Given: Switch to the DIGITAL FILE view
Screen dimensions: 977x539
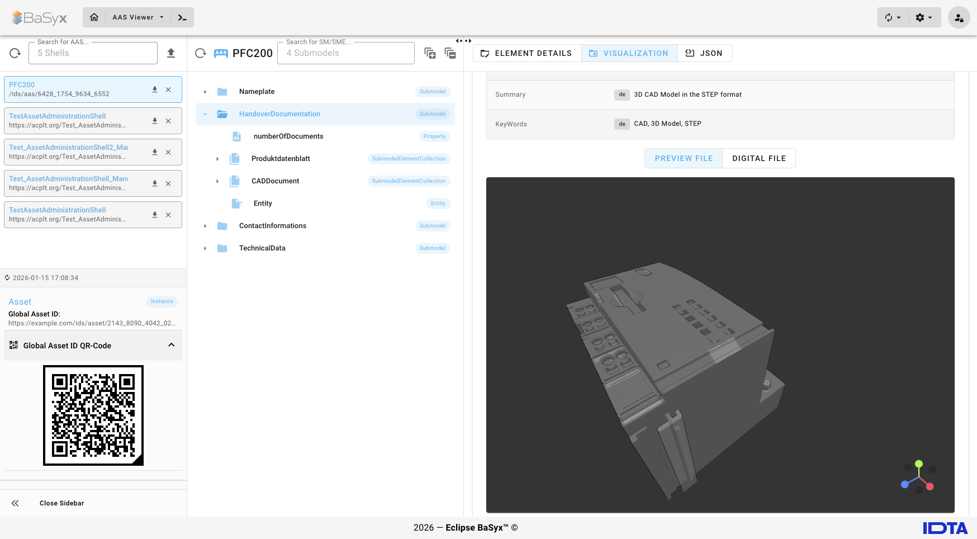Looking at the screenshot, I should point(758,158).
